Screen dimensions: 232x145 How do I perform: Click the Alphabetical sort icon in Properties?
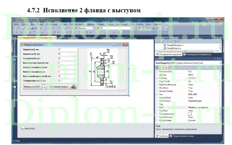(161, 67)
